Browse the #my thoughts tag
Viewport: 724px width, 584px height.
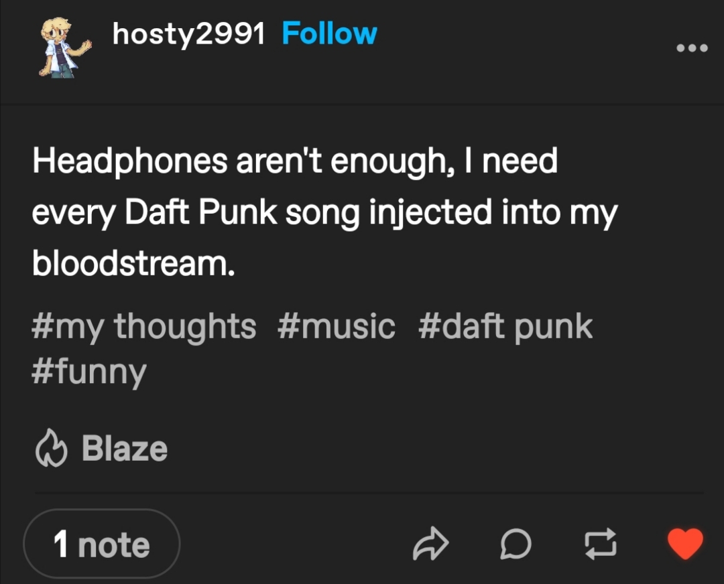pos(143,327)
